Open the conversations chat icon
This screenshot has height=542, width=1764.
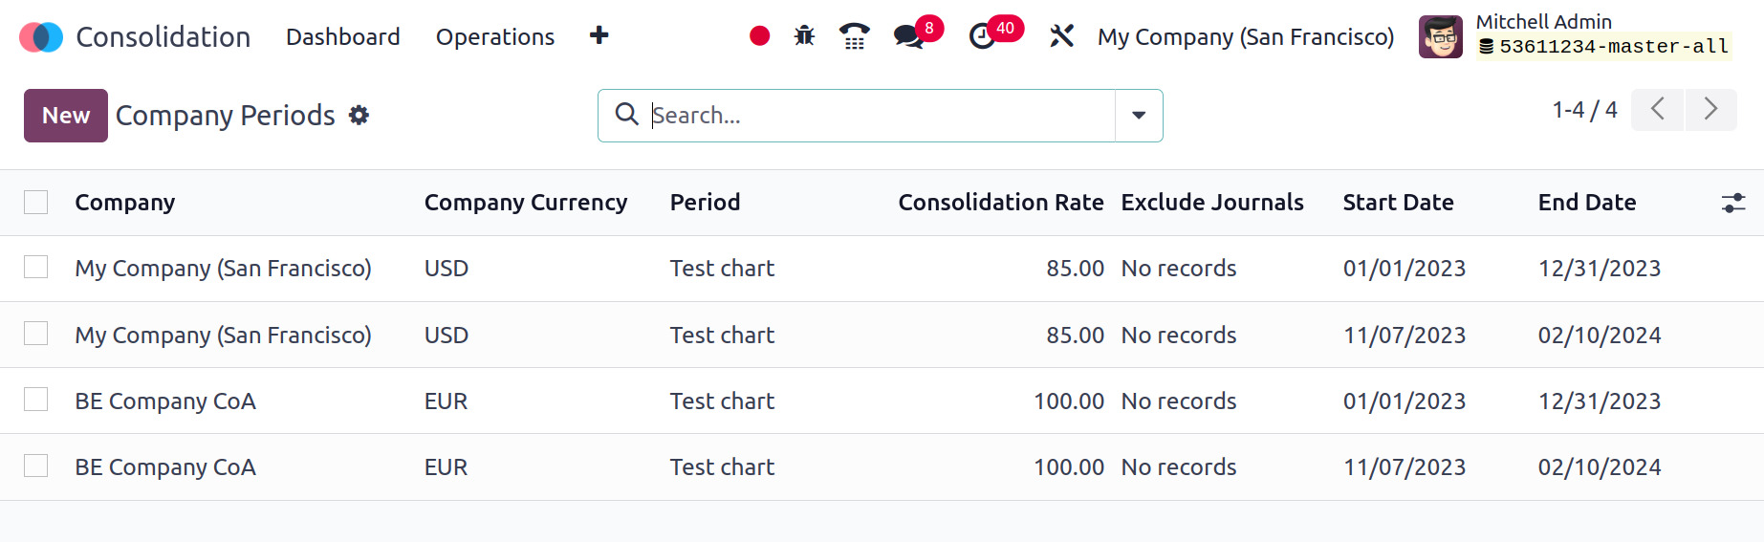pos(908,37)
